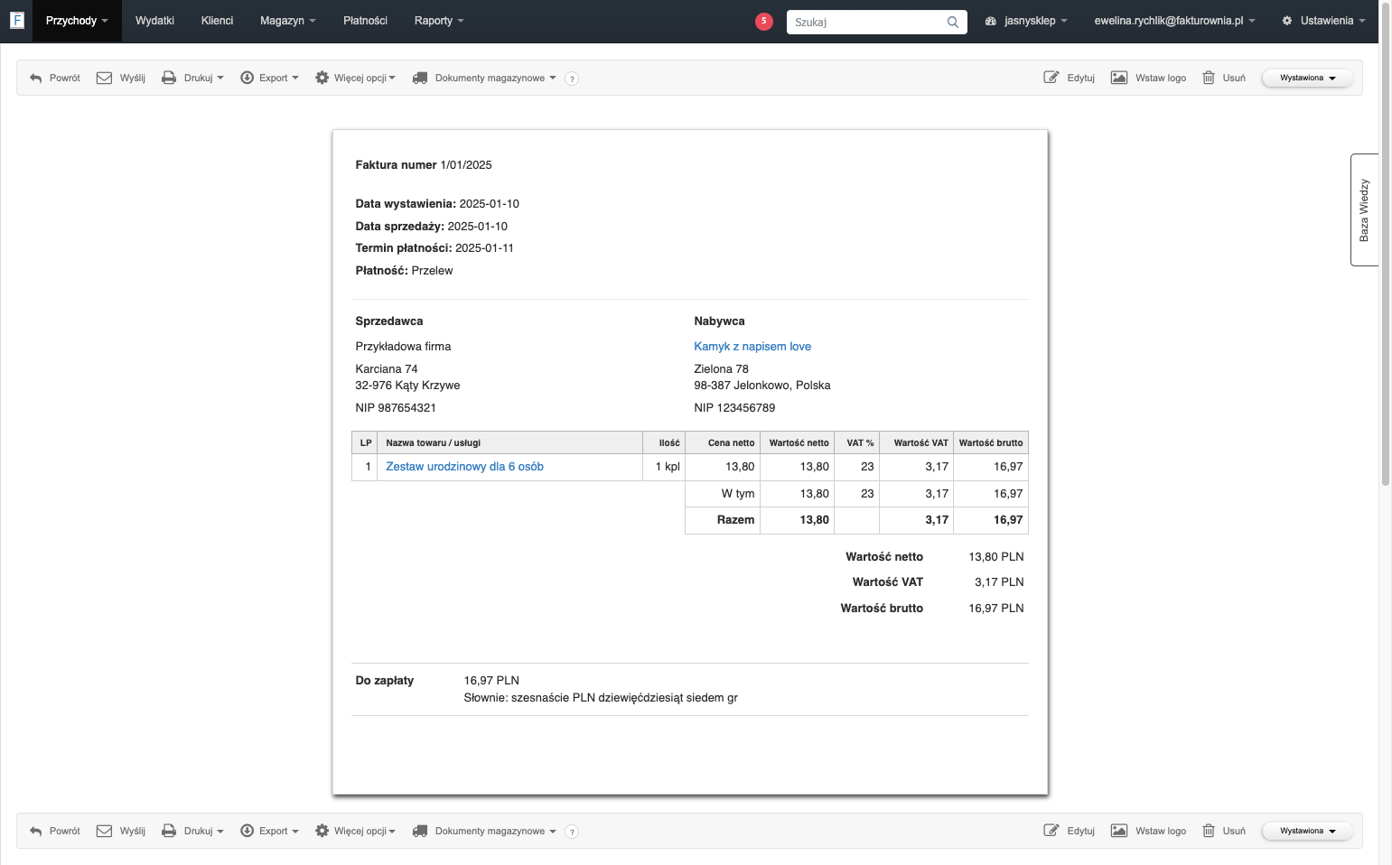This screenshot has height=865, width=1392.
Task: Open product Zestaw urodzinowy dla 6 osób
Action: coord(464,467)
